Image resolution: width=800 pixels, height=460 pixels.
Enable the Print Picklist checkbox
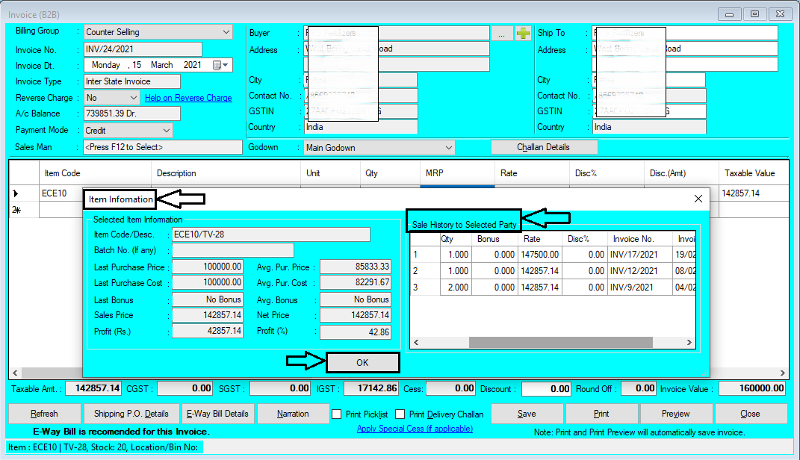(x=336, y=414)
